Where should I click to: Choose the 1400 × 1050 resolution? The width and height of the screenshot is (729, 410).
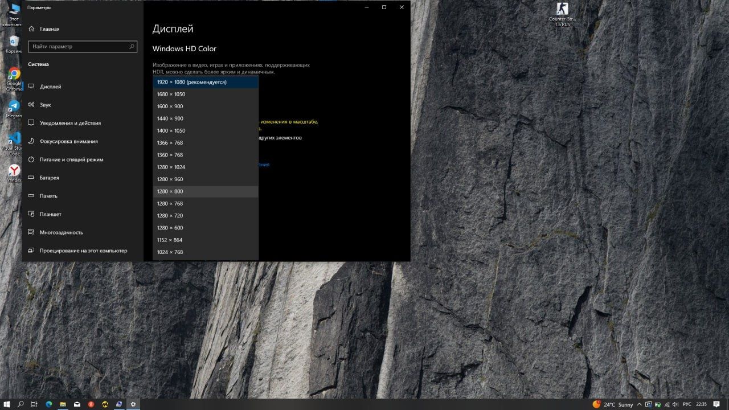click(x=206, y=131)
